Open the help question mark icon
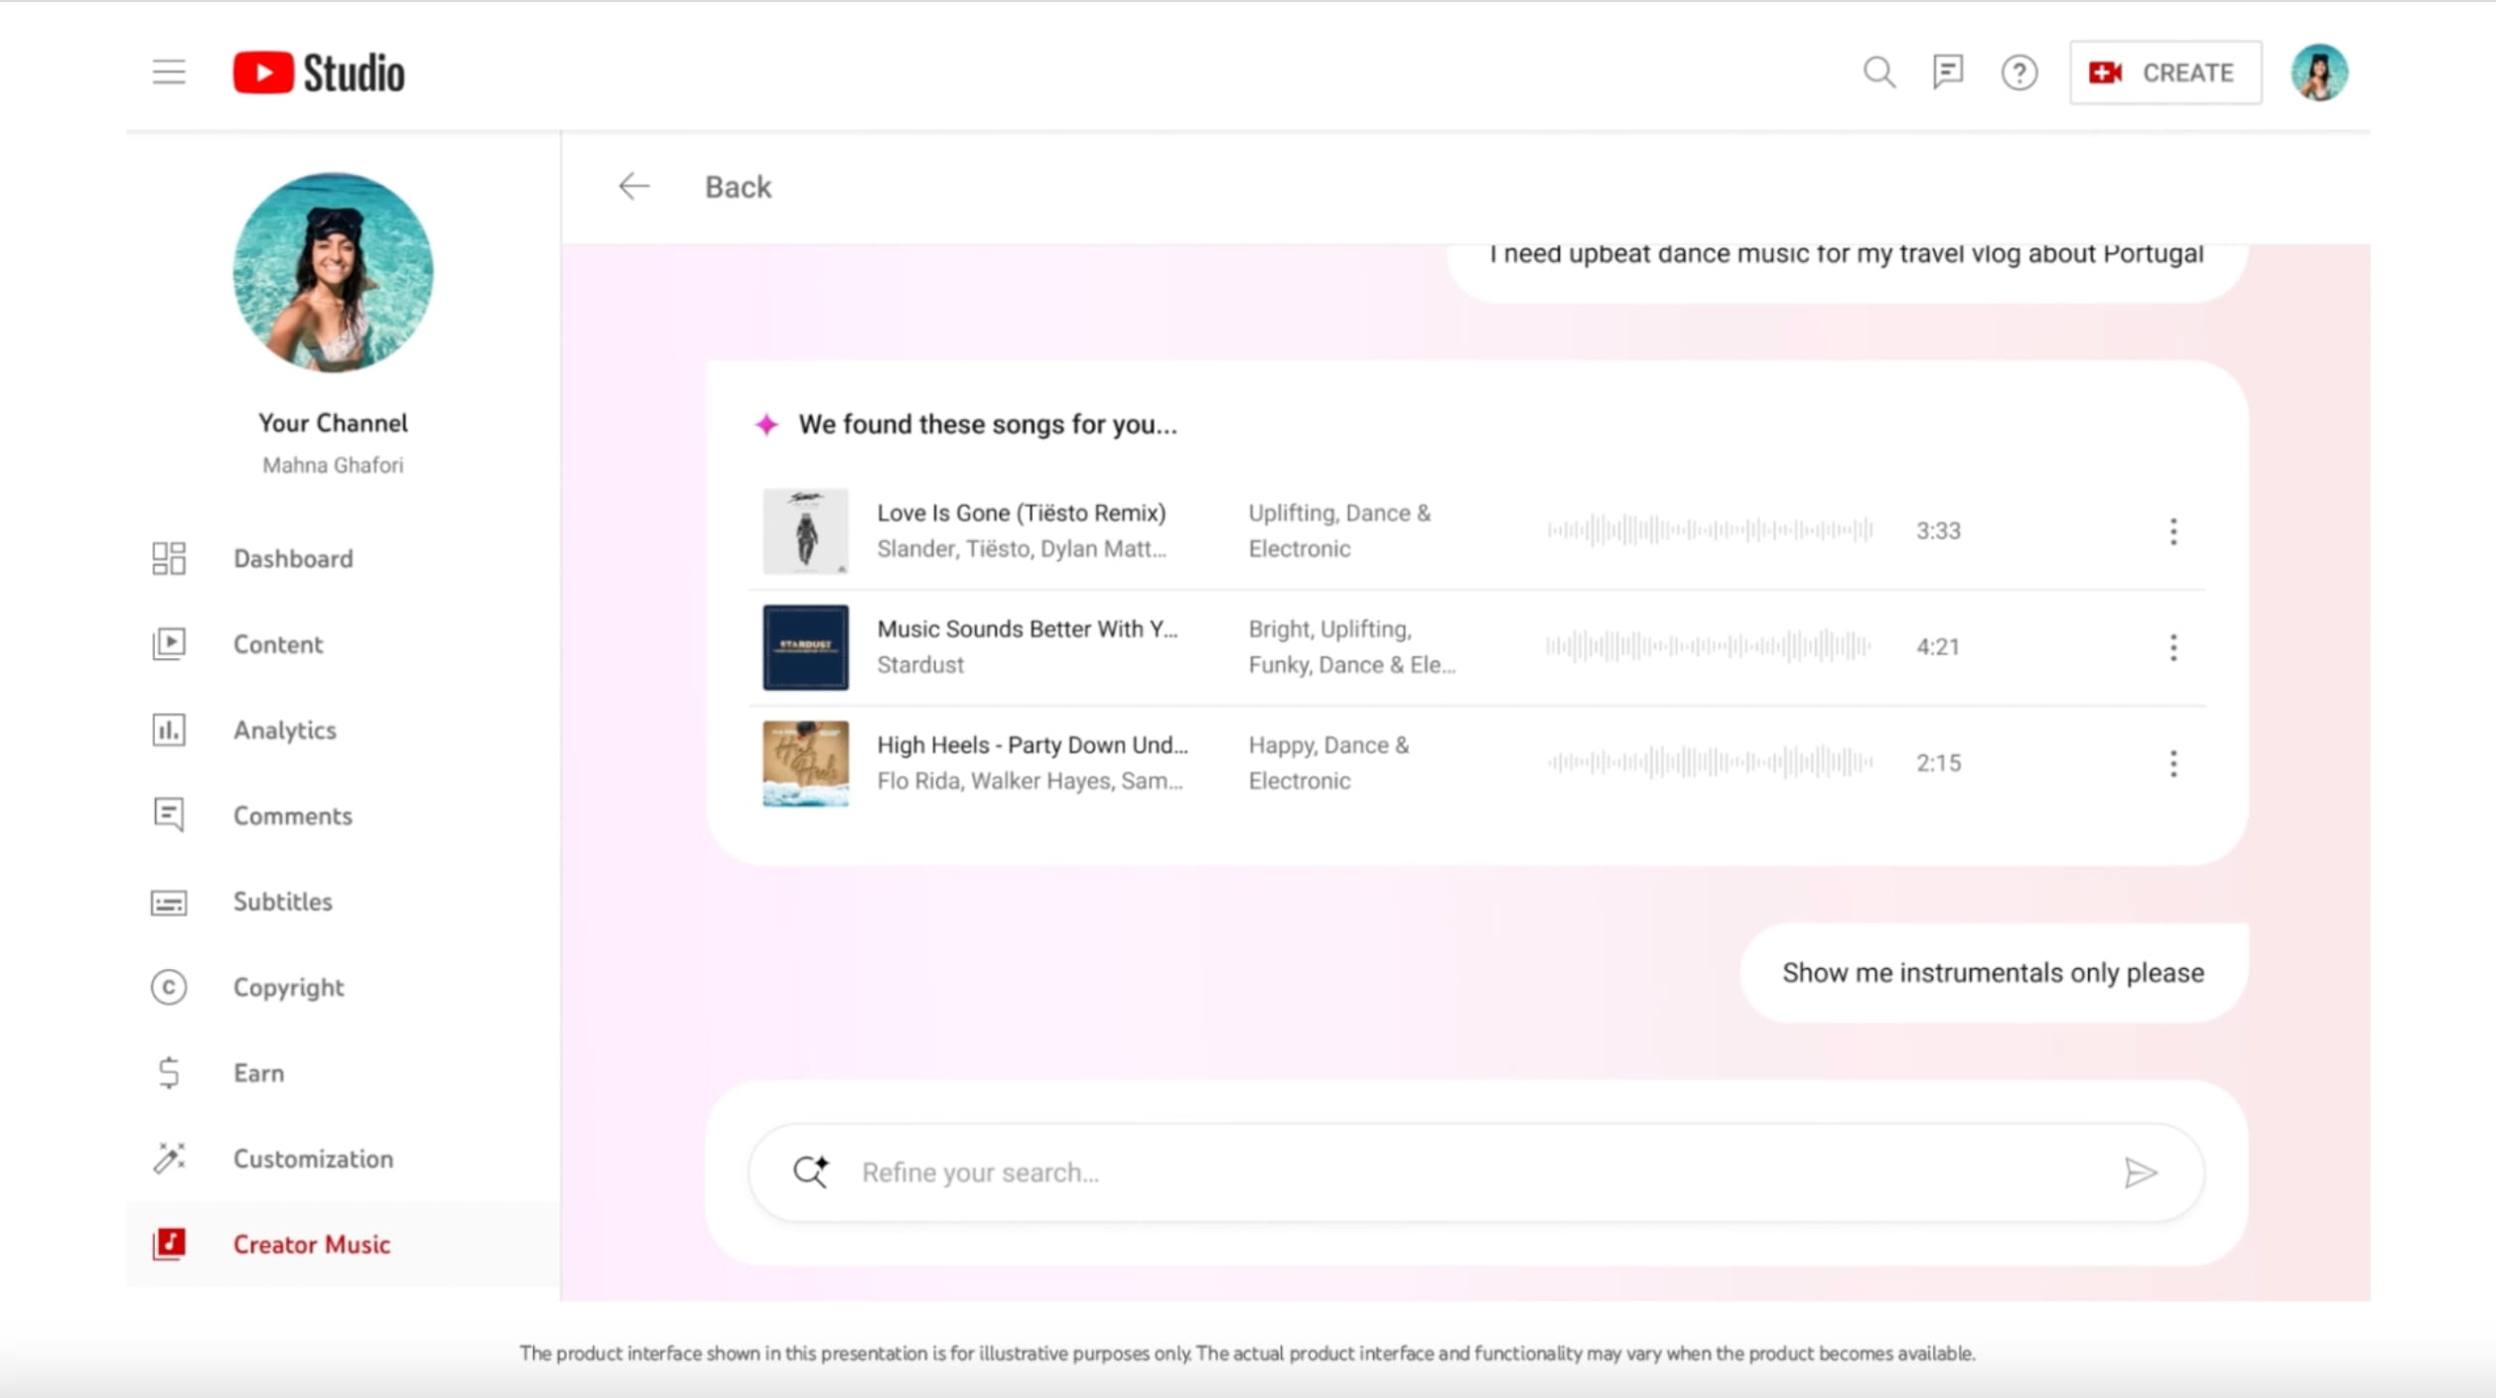This screenshot has width=2496, height=1398. coord(2018,72)
